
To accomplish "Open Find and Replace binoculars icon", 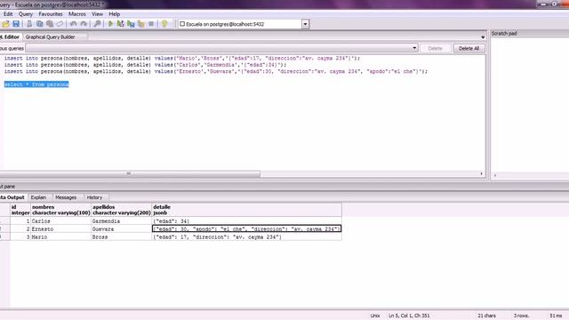I will [97, 24].
